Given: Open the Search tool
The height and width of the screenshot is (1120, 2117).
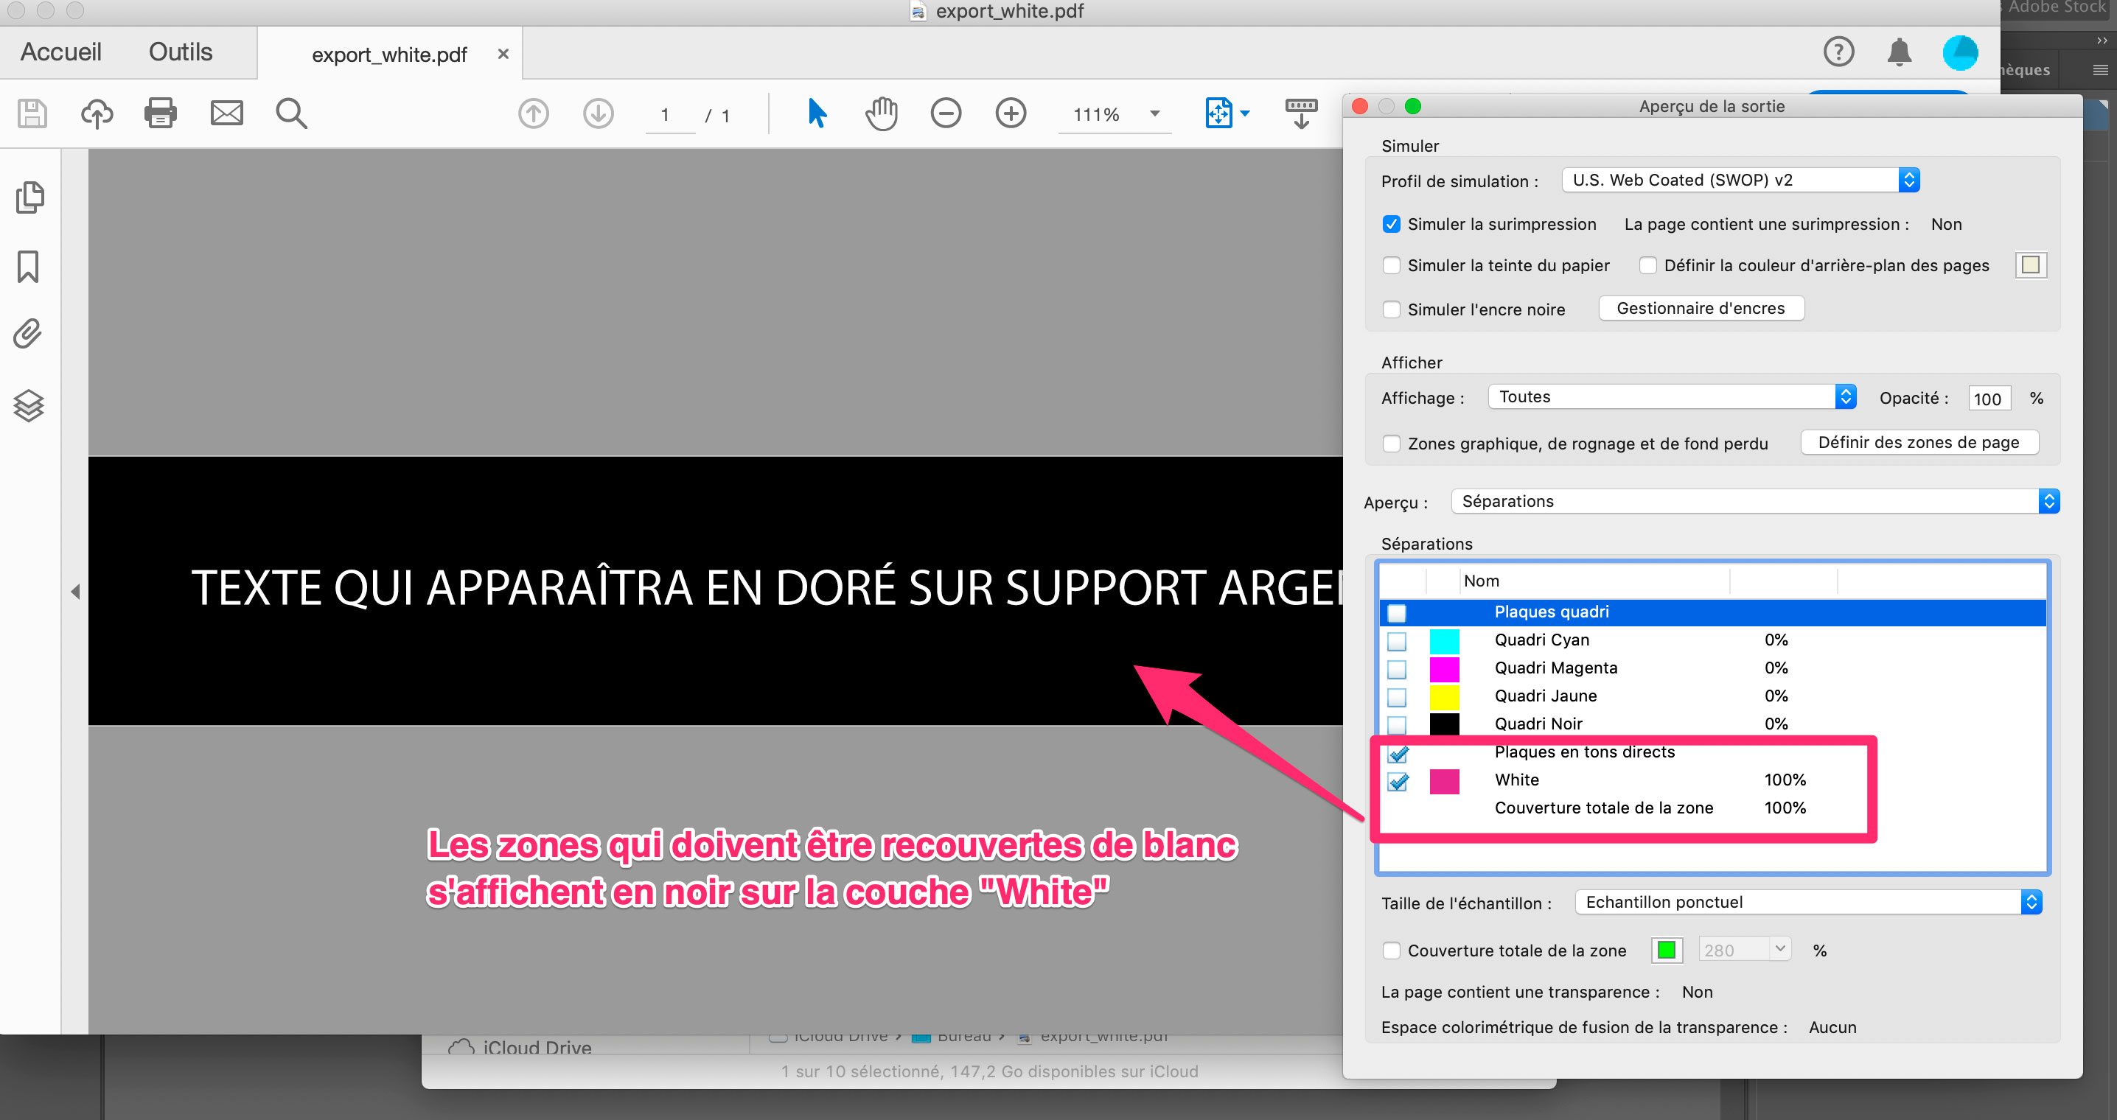Looking at the screenshot, I should pyautogui.click(x=291, y=113).
